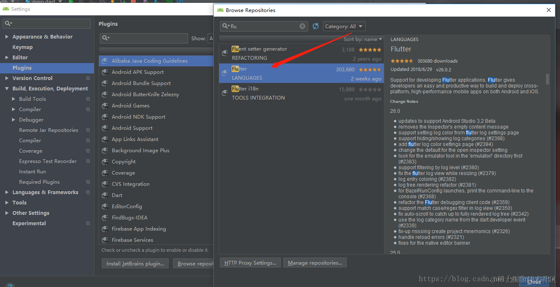Click the plugin icon beside App Links Assistant
The width and height of the screenshot is (560, 287).
(105, 139)
